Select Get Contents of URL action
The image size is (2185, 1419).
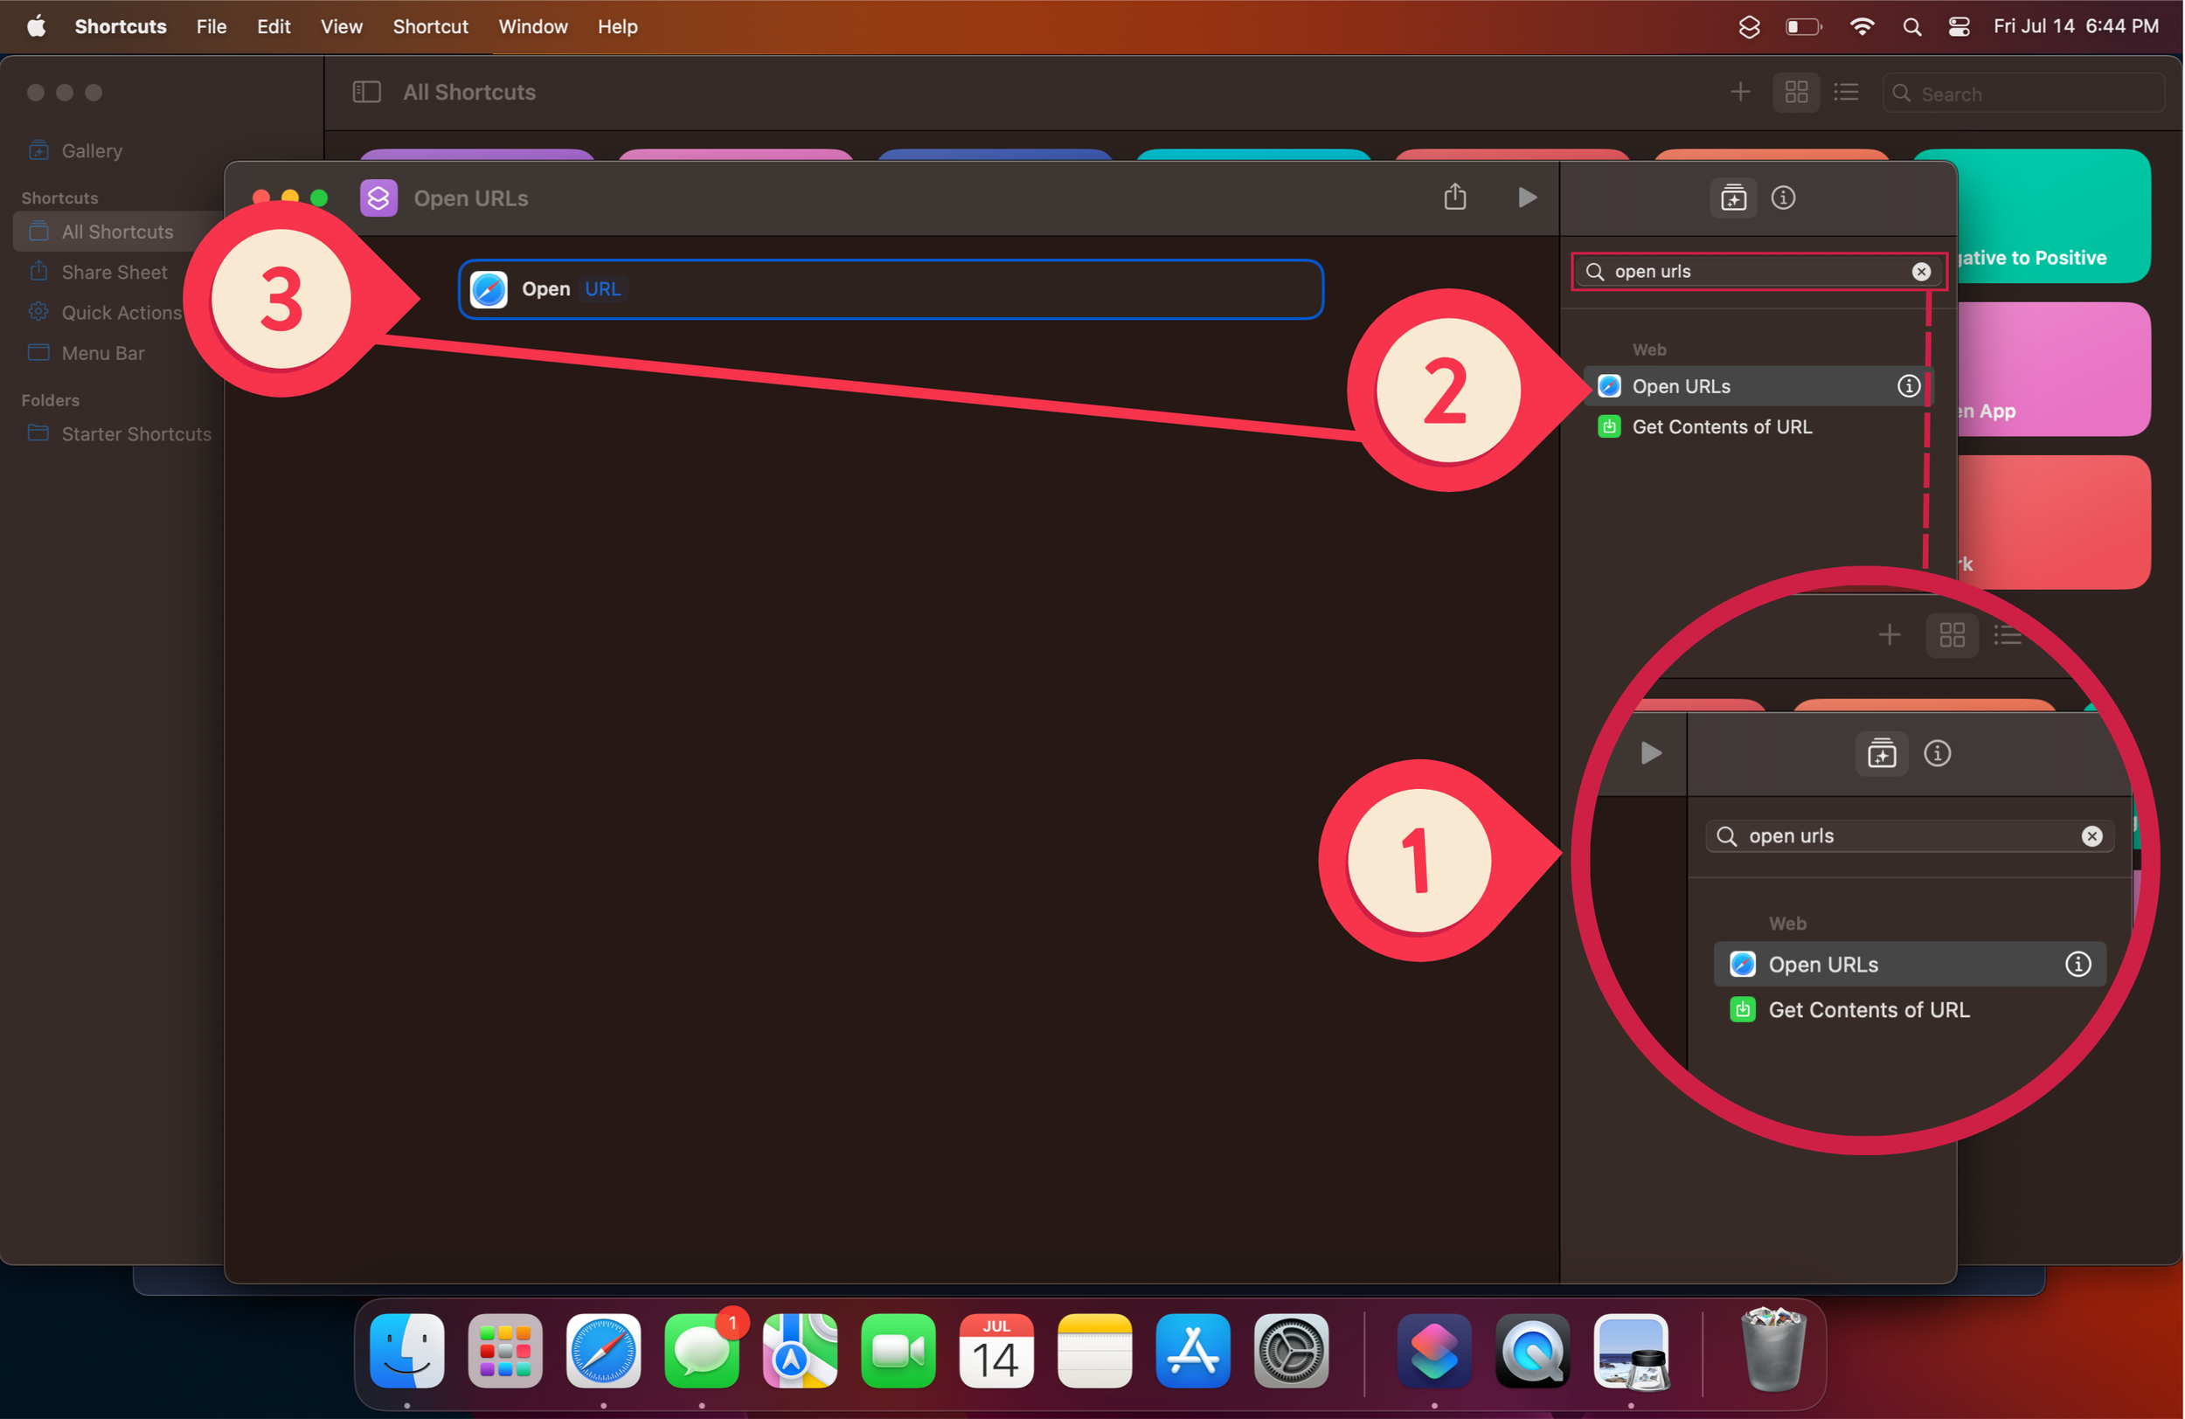(x=1722, y=426)
